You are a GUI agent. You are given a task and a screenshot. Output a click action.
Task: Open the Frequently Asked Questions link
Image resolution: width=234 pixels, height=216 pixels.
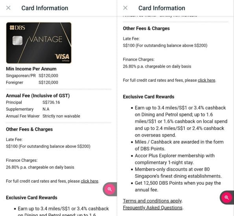coord(153,208)
